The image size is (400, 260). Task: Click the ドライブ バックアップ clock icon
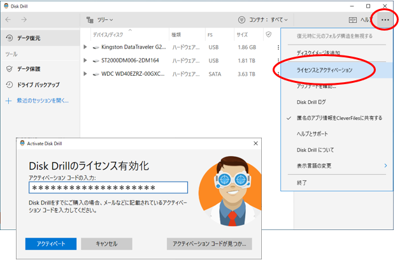click(10, 85)
